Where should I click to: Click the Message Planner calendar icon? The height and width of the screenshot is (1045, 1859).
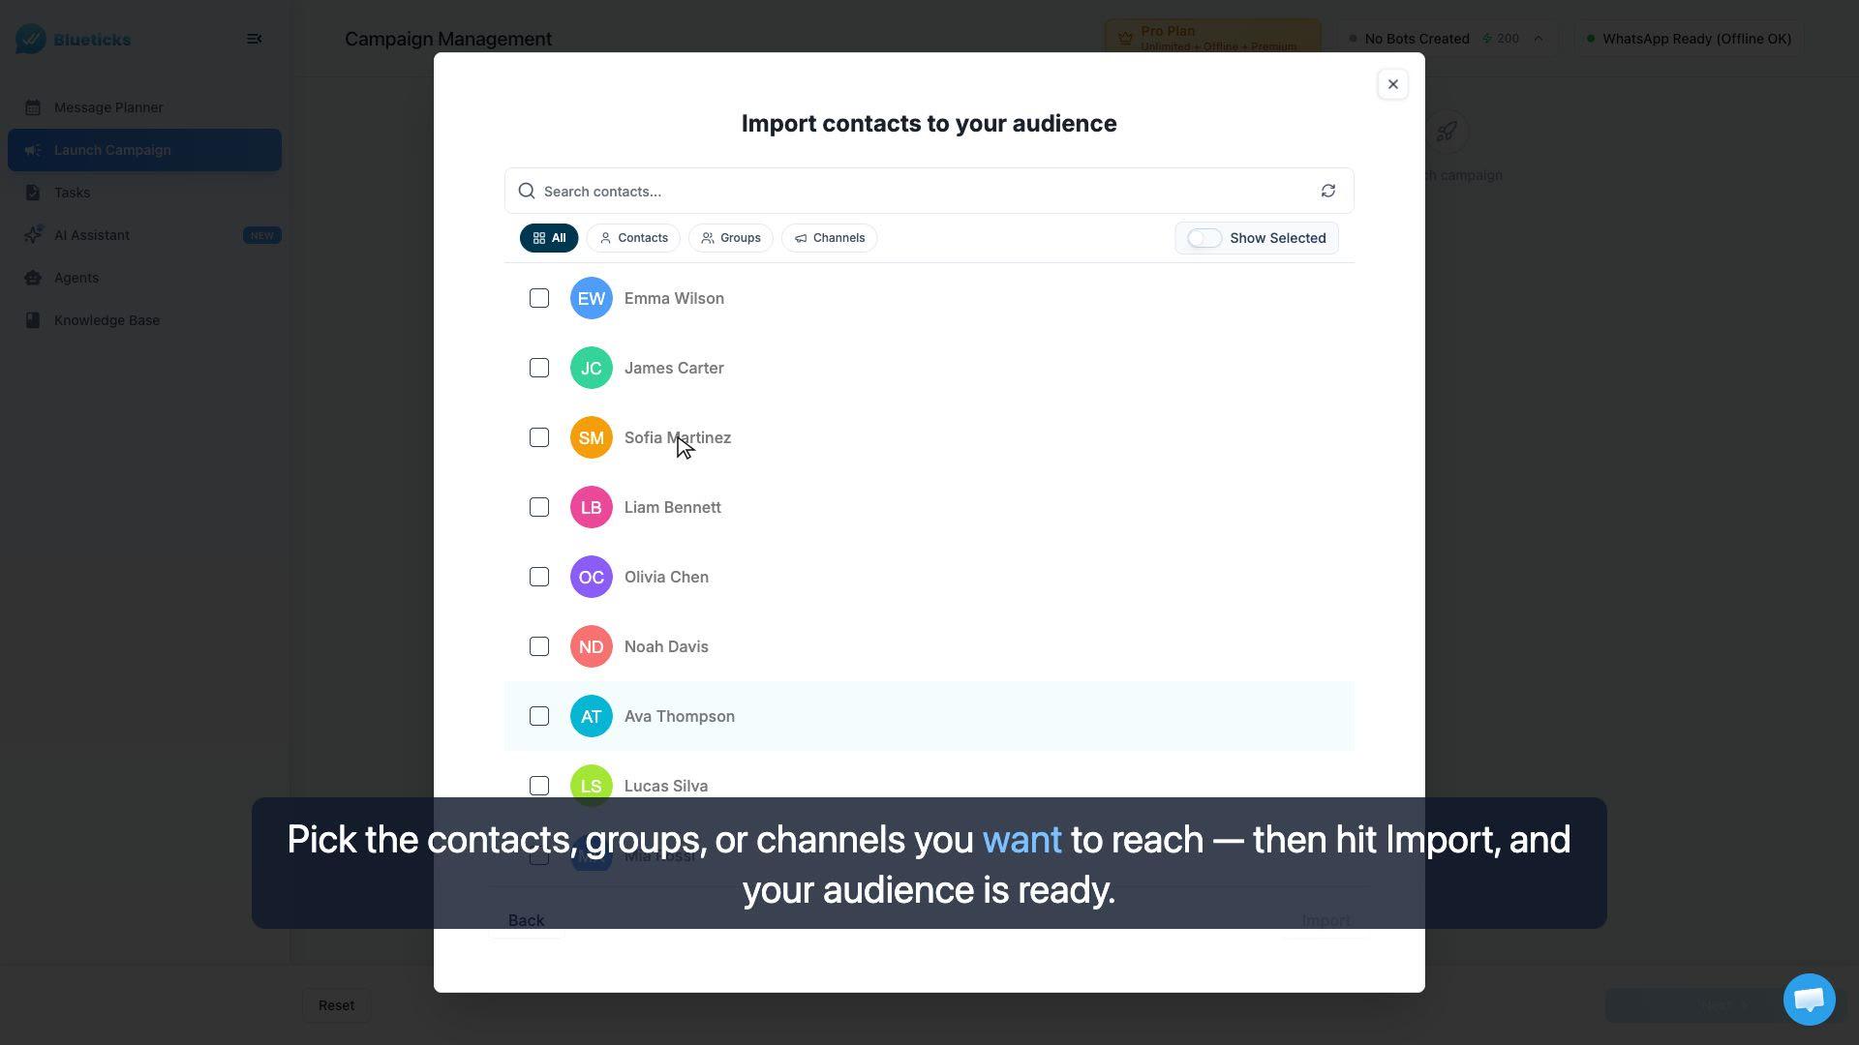pos(33,107)
